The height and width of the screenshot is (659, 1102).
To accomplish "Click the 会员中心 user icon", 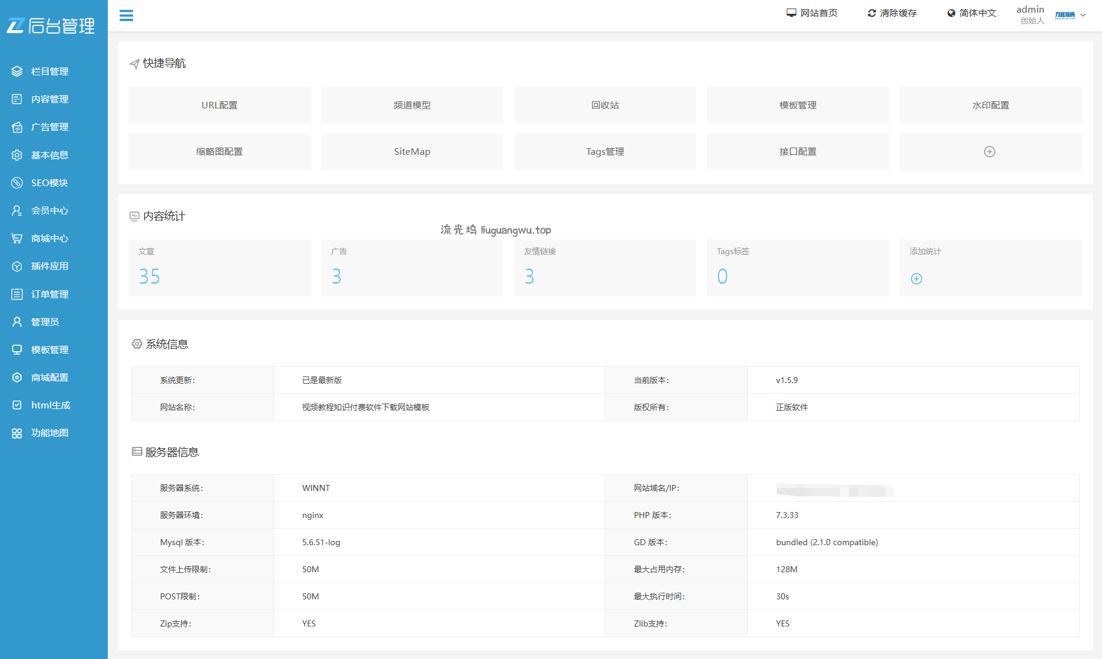I will coord(17,211).
